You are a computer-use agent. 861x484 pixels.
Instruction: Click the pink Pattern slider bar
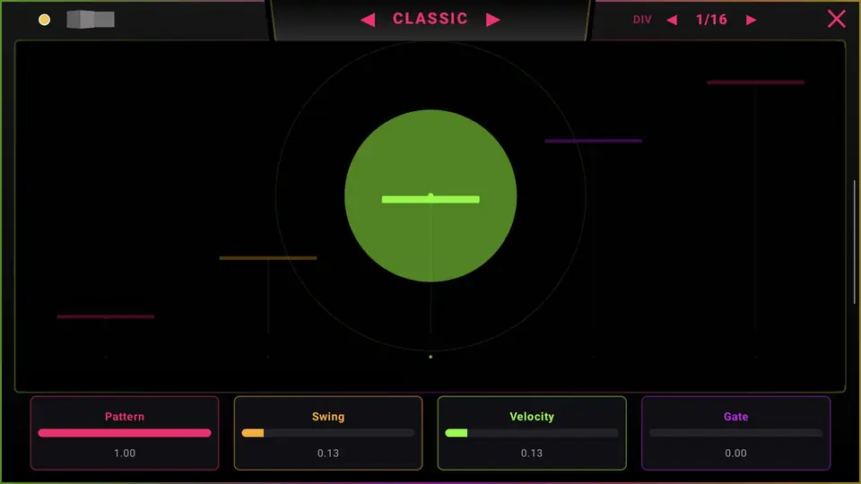point(125,433)
